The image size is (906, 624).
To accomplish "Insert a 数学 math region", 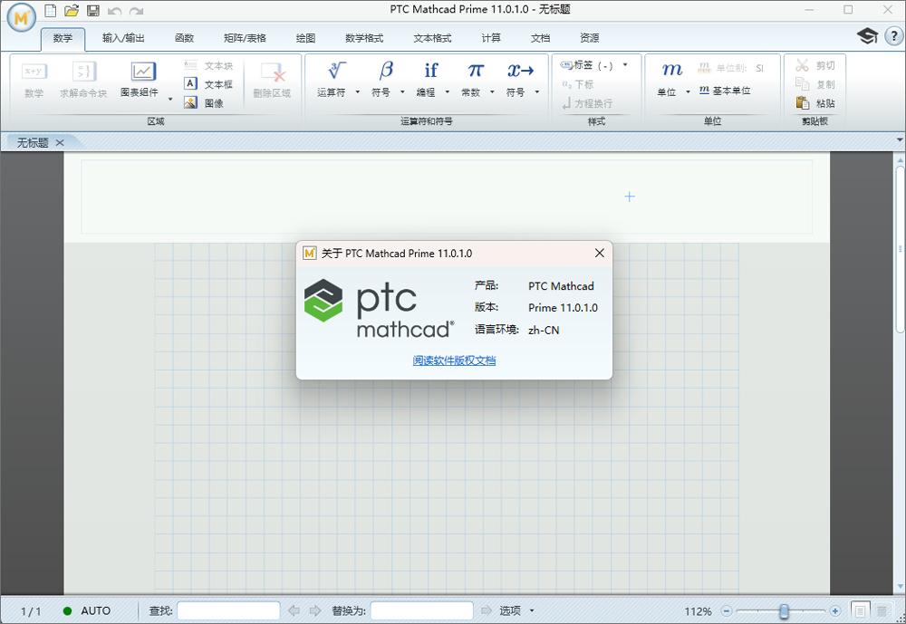I will (x=34, y=80).
